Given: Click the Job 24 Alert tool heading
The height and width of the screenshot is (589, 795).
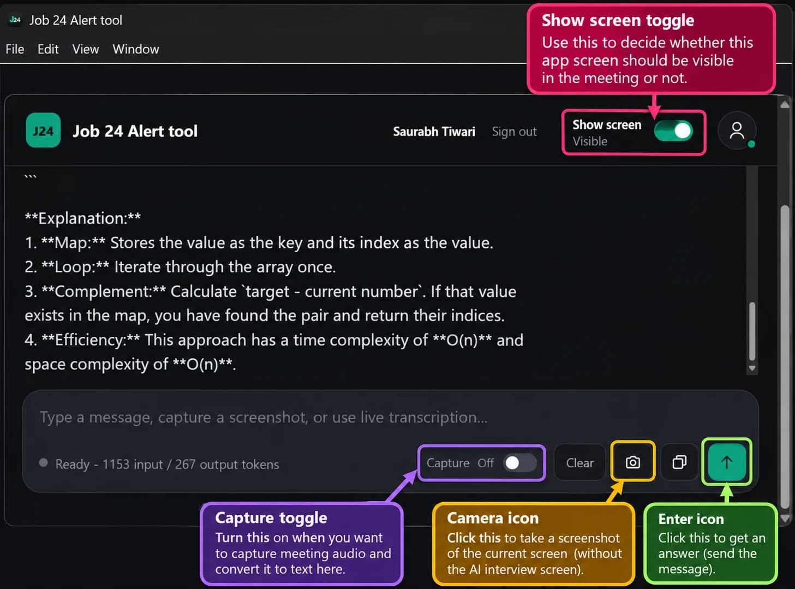Looking at the screenshot, I should (x=135, y=131).
